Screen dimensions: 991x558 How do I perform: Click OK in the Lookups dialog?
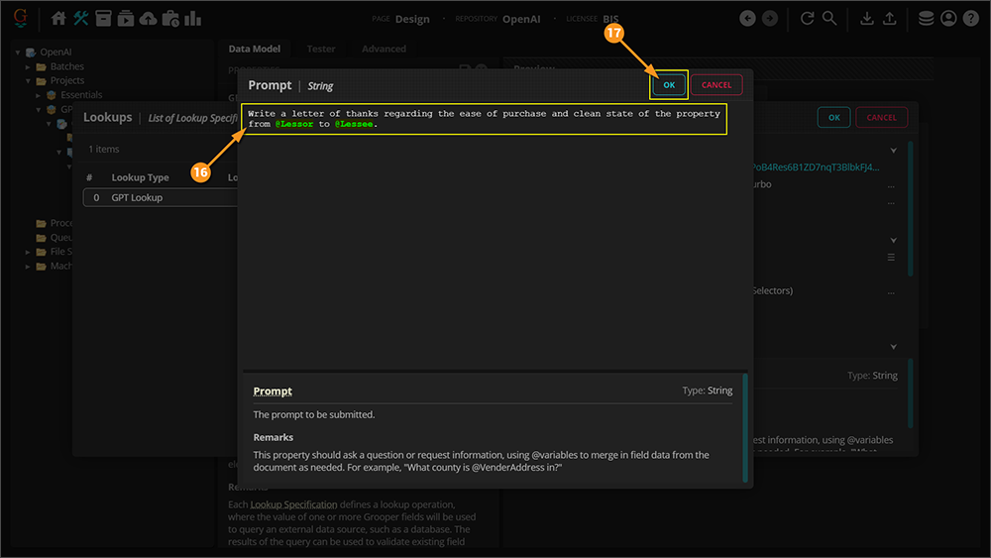point(833,118)
